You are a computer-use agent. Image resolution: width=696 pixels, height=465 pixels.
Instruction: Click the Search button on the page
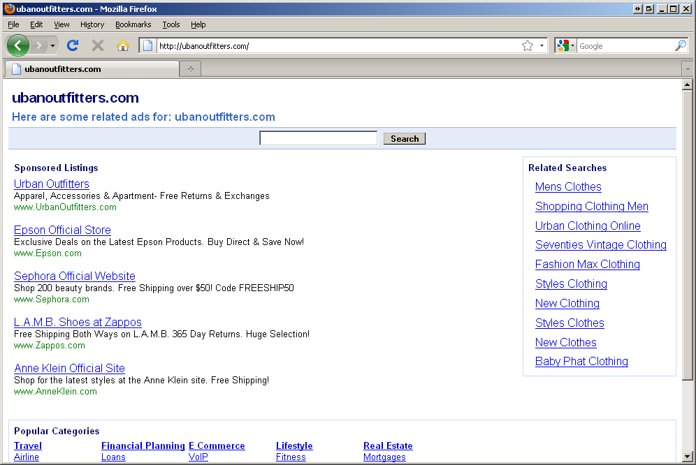click(x=405, y=139)
